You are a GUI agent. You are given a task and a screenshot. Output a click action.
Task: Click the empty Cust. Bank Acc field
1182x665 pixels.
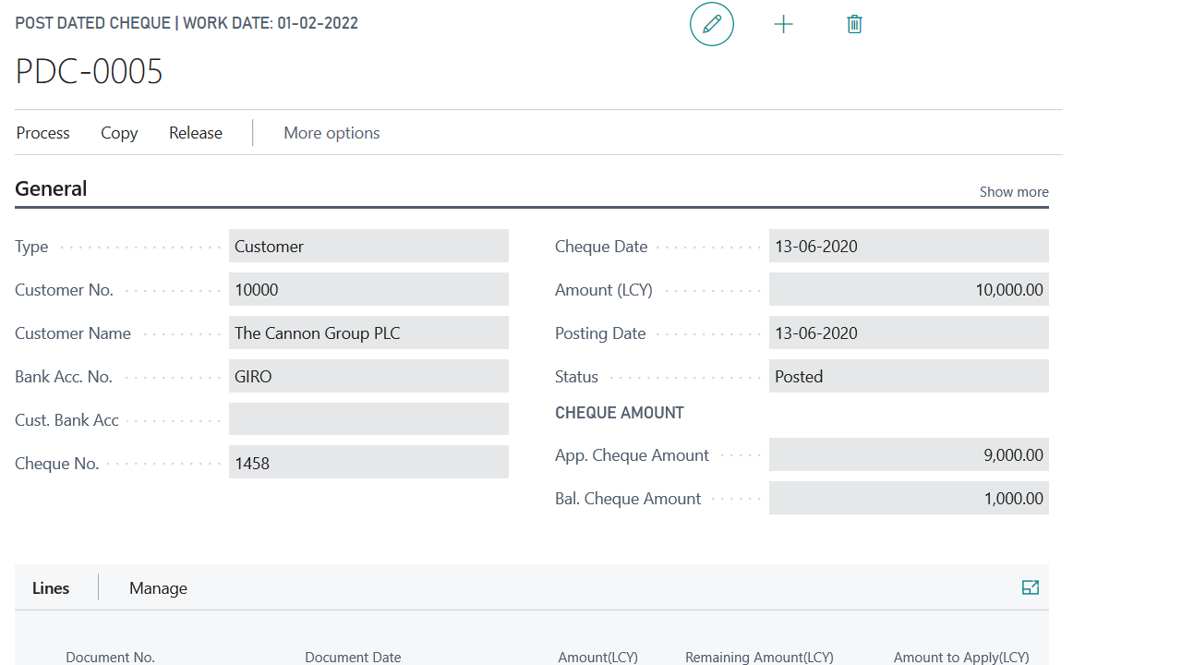pyautogui.click(x=368, y=419)
